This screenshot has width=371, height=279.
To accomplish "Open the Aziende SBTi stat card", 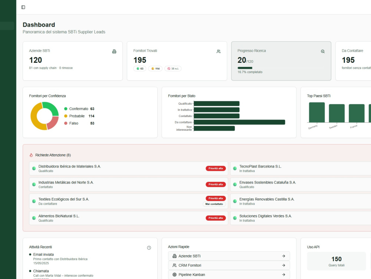I will (73, 61).
